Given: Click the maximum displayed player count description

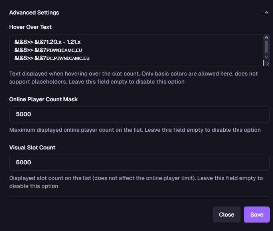Looking at the screenshot, I should point(135,130).
